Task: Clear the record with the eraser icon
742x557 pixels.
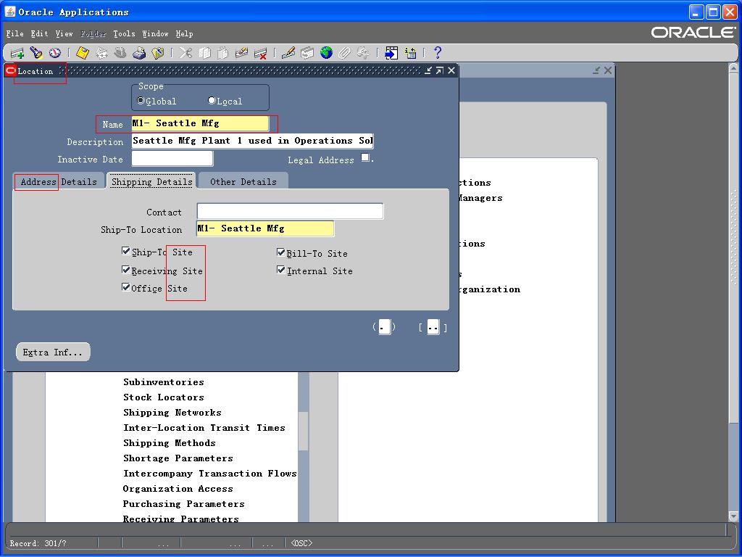Action: pyautogui.click(x=242, y=52)
